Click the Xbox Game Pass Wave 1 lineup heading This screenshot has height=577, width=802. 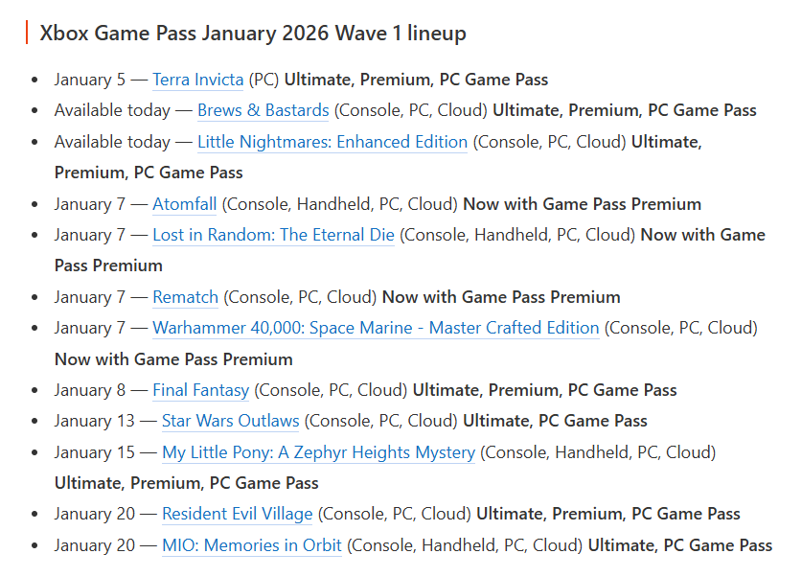(x=253, y=34)
